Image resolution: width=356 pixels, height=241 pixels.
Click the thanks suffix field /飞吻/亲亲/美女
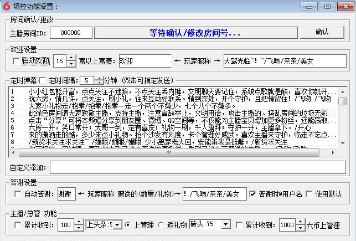coord(215,194)
